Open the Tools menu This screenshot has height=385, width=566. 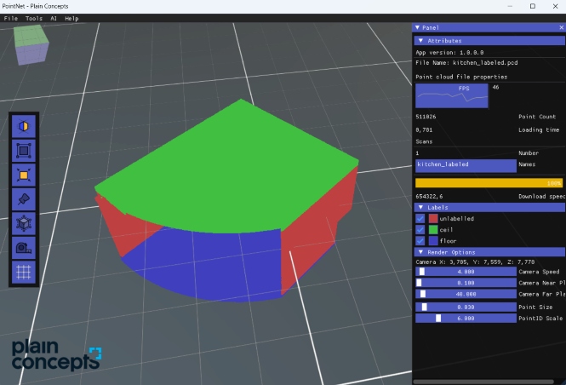[34, 18]
